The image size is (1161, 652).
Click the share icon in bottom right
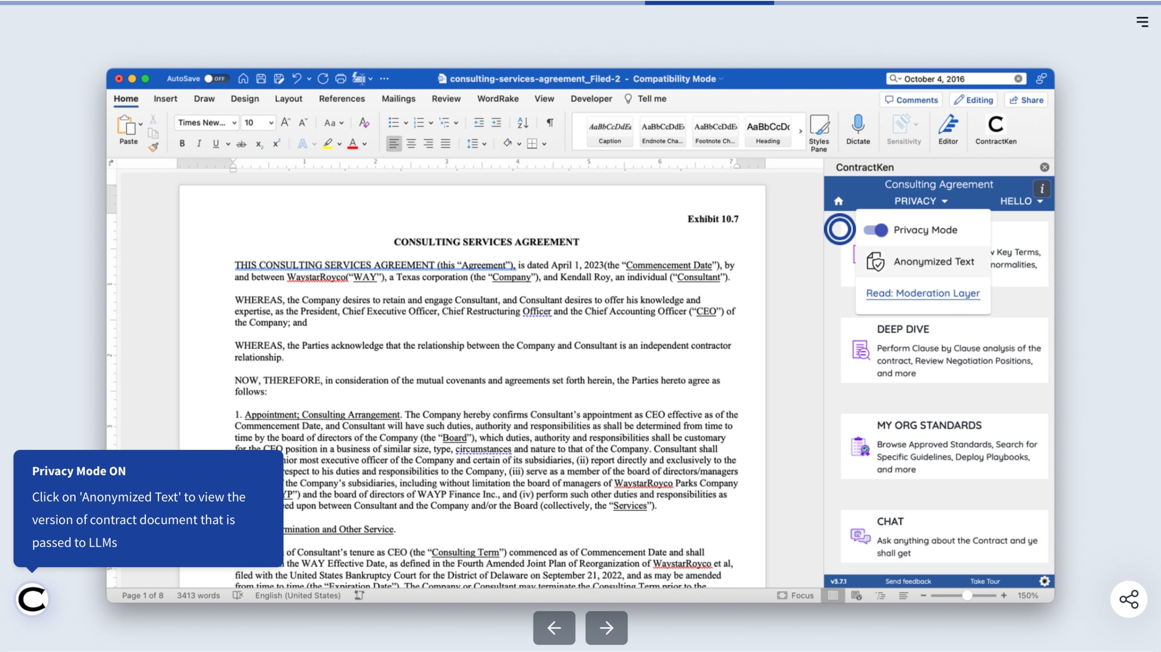[1129, 599]
